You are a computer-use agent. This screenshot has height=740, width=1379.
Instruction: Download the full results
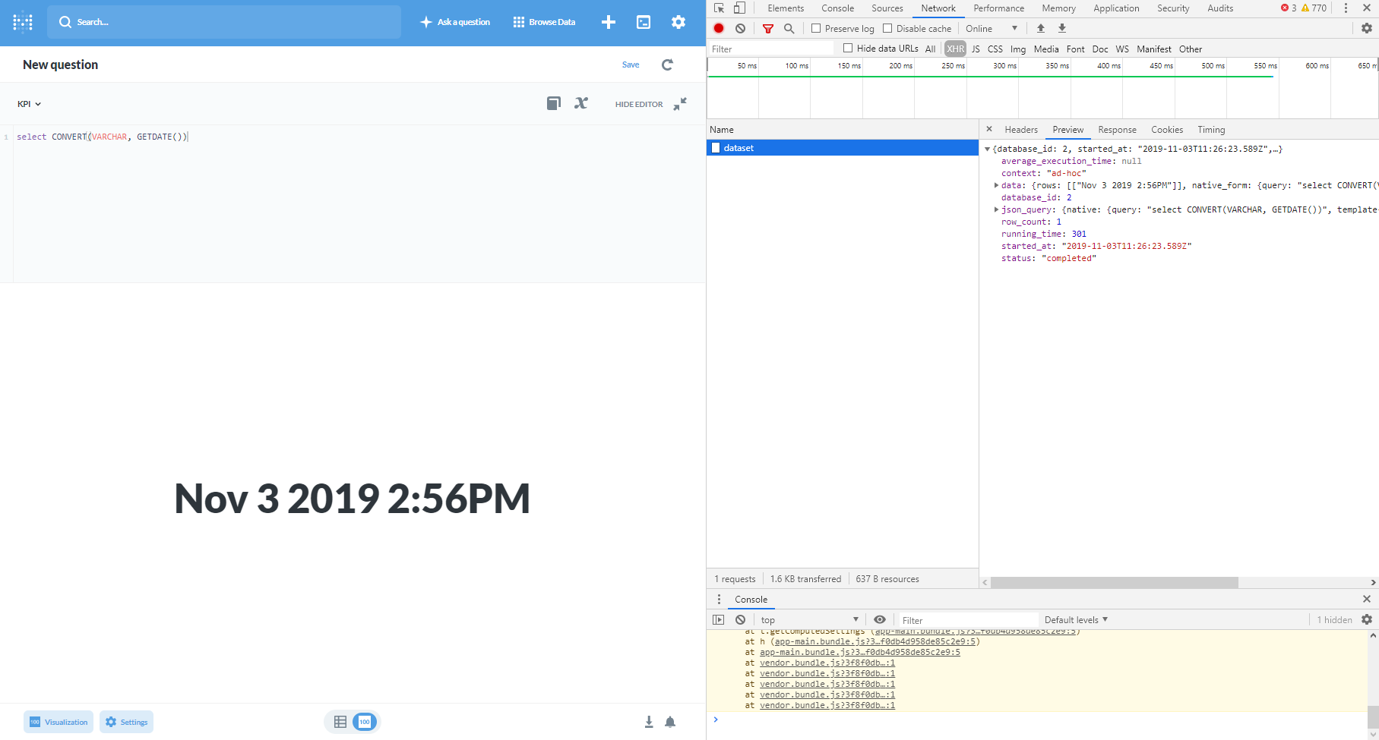pos(649,722)
